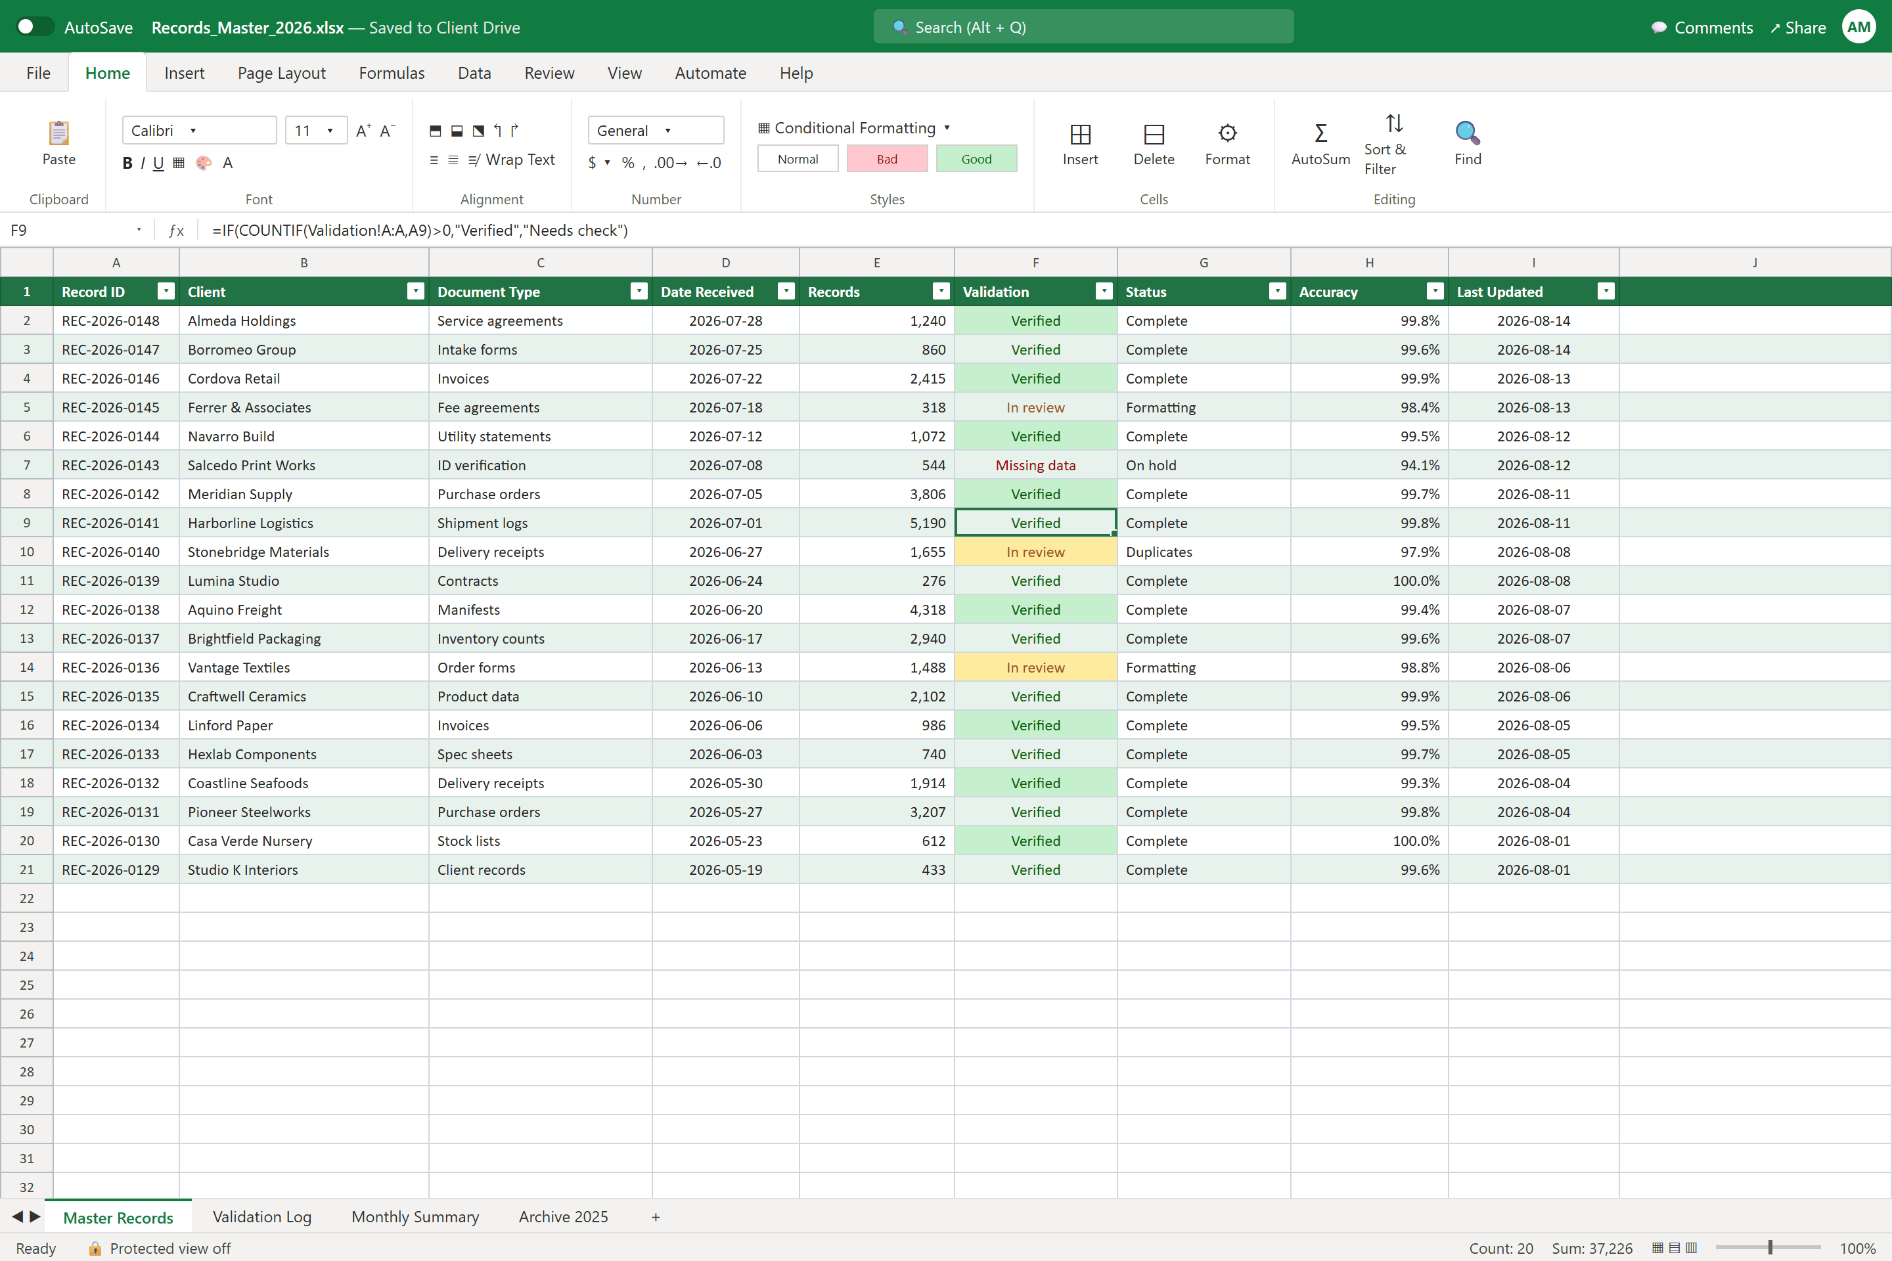Open the Comments pane
1892x1261 pixels.
coord(1701,28)
